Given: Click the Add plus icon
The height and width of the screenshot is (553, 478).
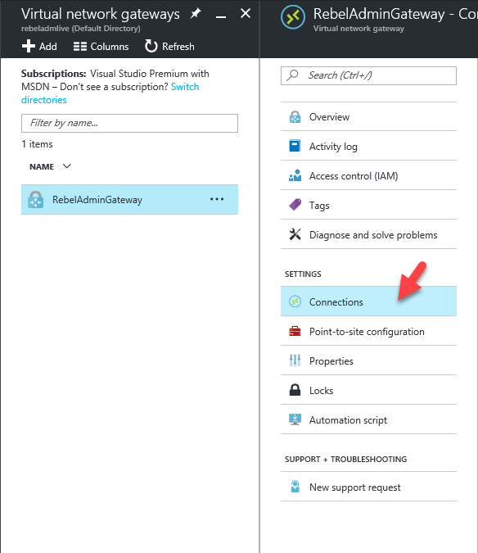Looking at the screenshot, I should [29, 46].
